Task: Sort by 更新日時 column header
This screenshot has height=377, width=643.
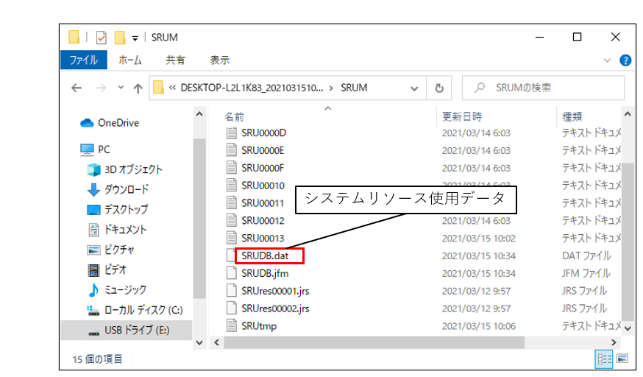Action: pyautogui.click(x=462, y=117)
